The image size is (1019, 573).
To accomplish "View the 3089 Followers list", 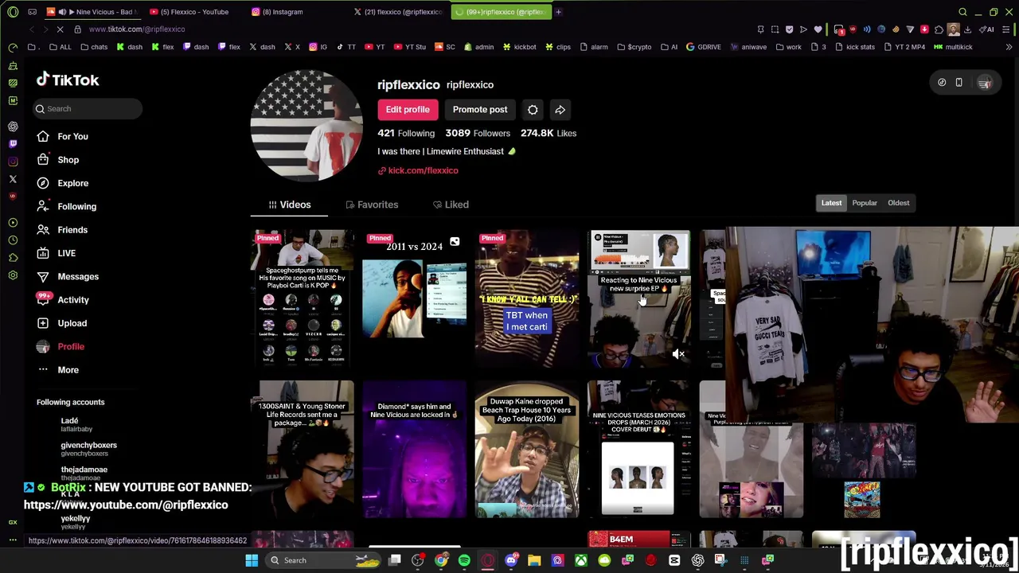I will (478, 133).
